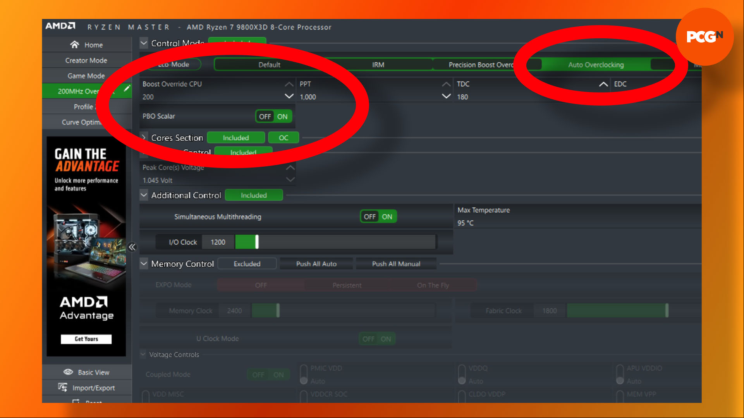The width and height of the screenshot is (744, 418).
Task: Open Curve Optimizer in sidebar
Action: (x=87, y=122)
